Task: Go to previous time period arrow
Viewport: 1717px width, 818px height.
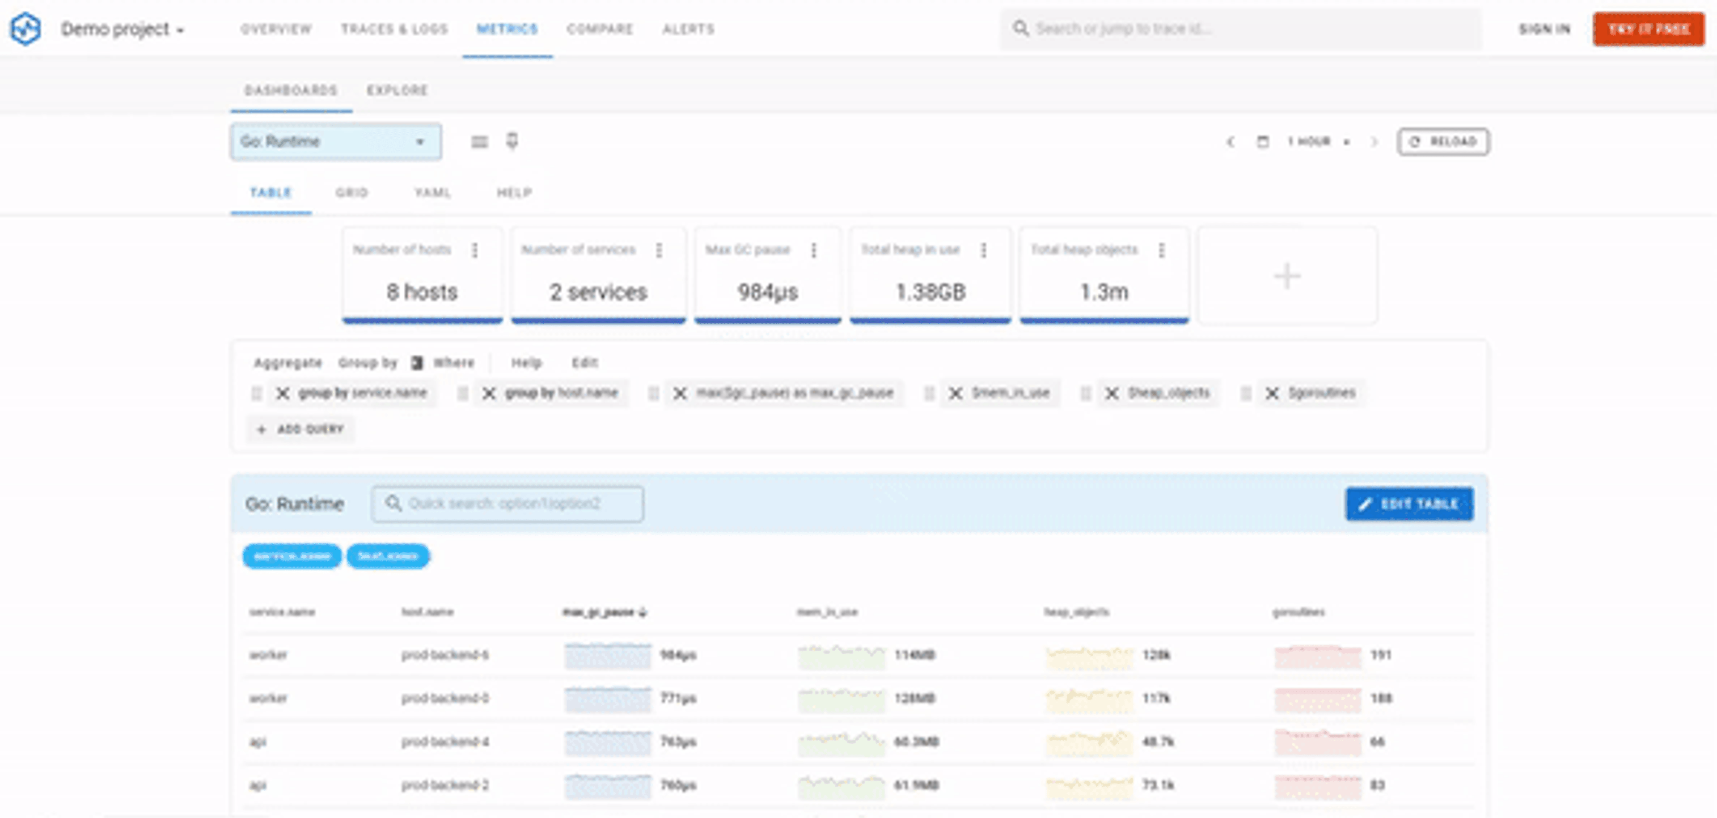Action: coord(1231,142)
